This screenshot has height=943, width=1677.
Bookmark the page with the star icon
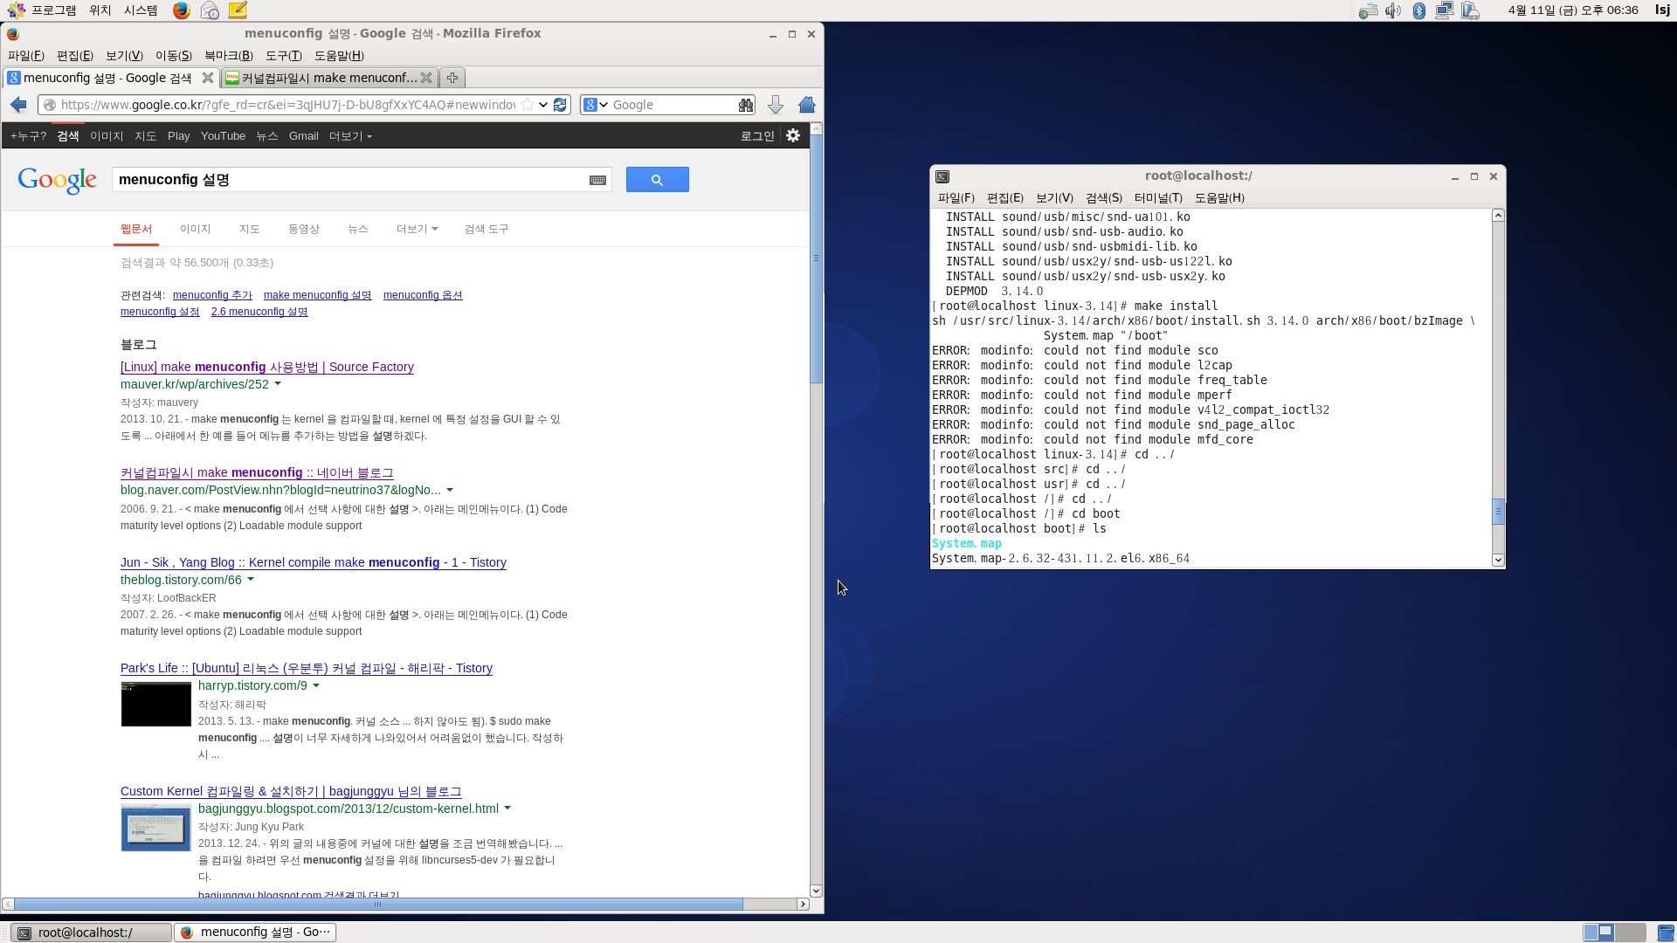(528, 105)
